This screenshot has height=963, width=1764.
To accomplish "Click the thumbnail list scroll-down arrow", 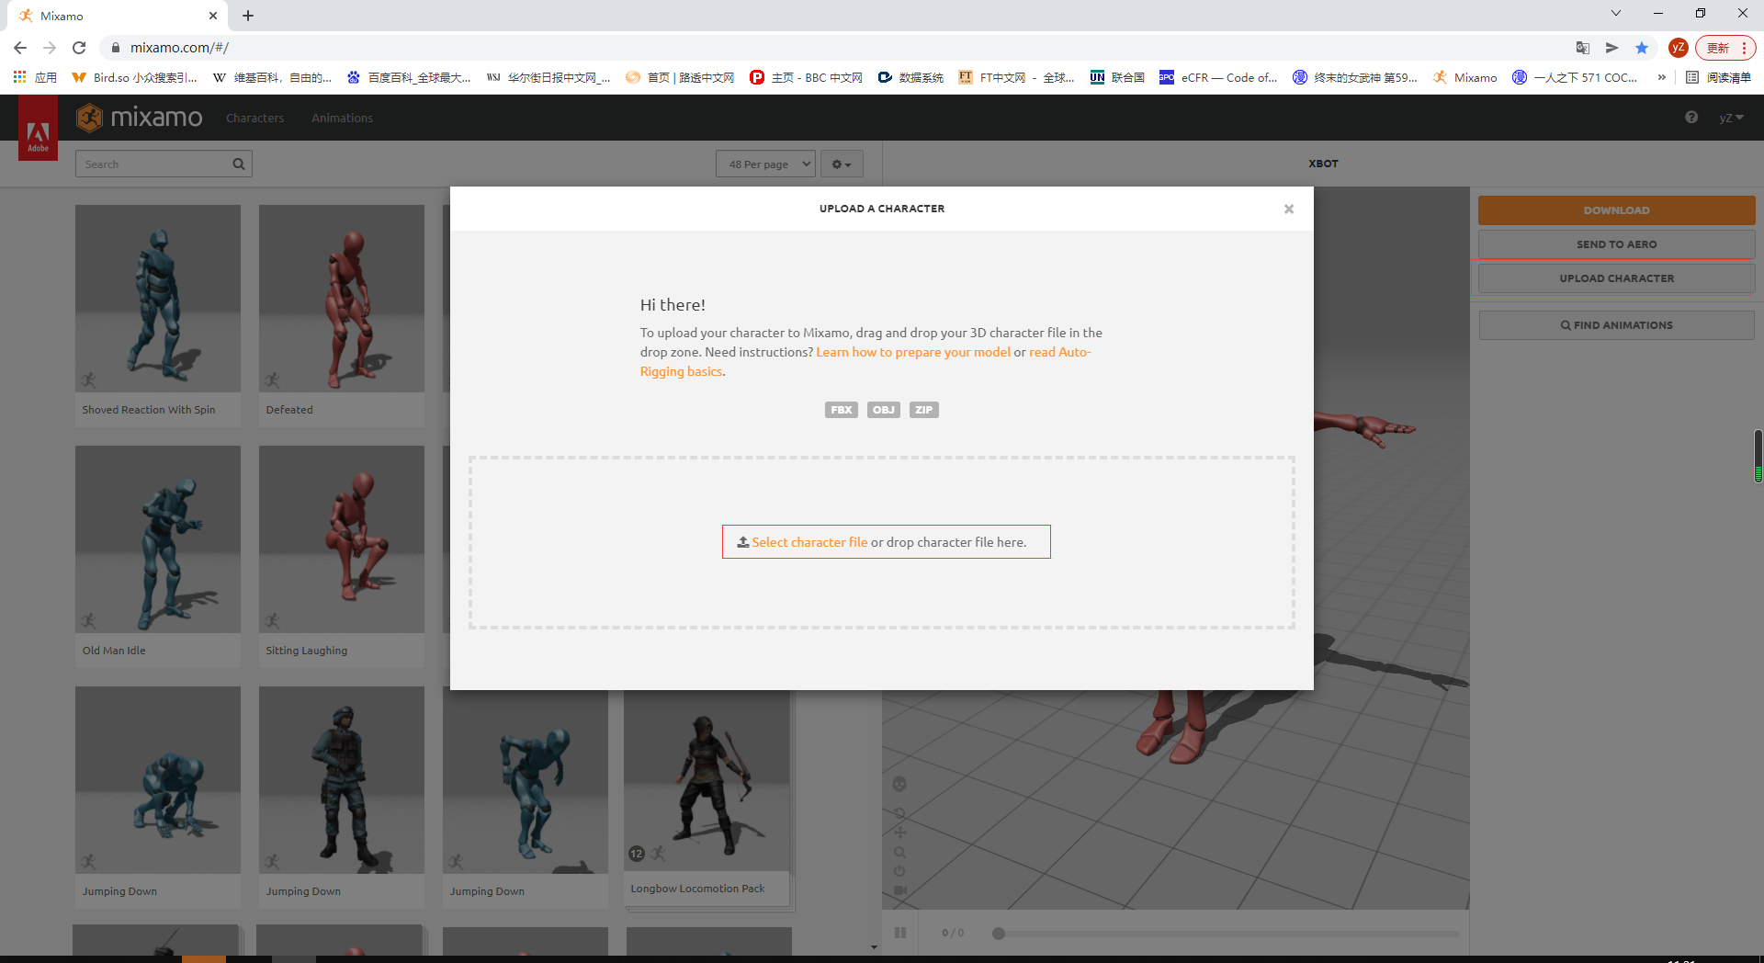I will click(874, 947).
